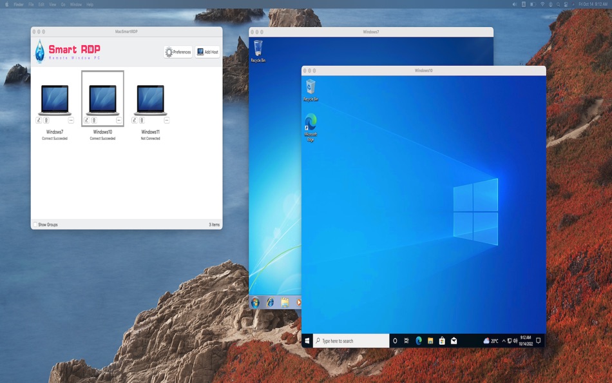612x383 pixels.
Task: Delete the Windows7 host entry
Action: (46, 121)
